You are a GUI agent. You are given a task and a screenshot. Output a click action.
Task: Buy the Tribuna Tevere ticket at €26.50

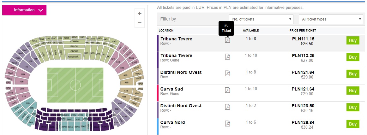[x=353, y=41]
